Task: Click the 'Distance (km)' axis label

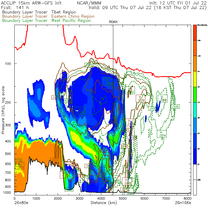Action: [104, 203]
